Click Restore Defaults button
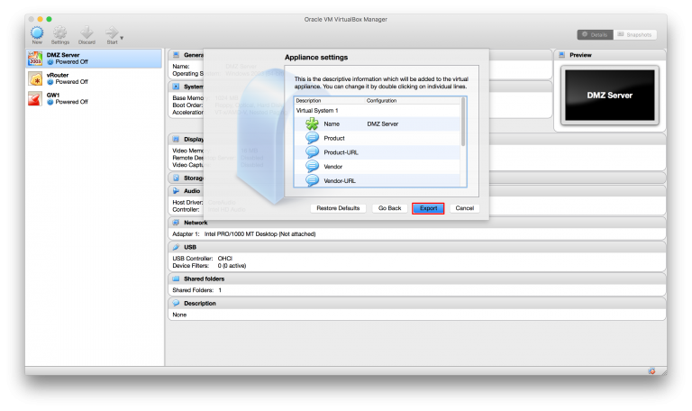The image size is (692, 411). click(338, 208)
